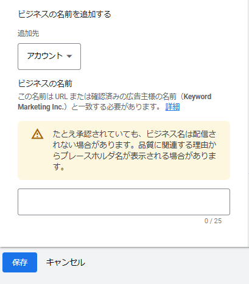Screen dimensions: 249x284
Task: Click the yellow warning message box
Action: pyautogui.click(x=124, y=150)
